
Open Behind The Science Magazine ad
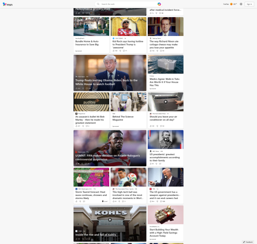pyautogui.click(x=123, y=118)
